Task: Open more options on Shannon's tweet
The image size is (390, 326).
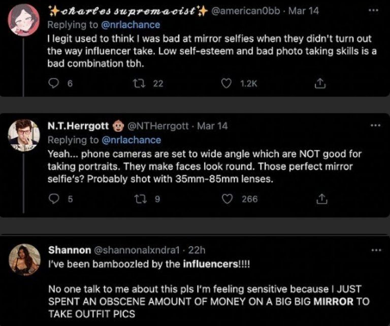Action: tap(375, 250)
